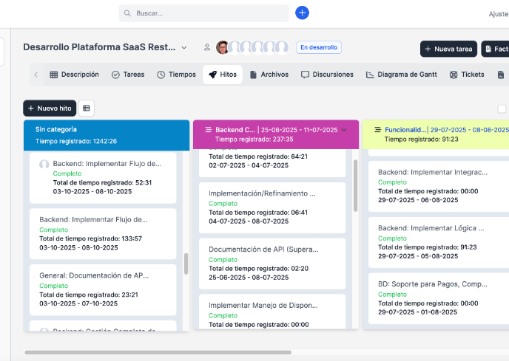This screenshot has height=361, width=509.
Task: Click the person icon next to project title
Action: point(207,47)
